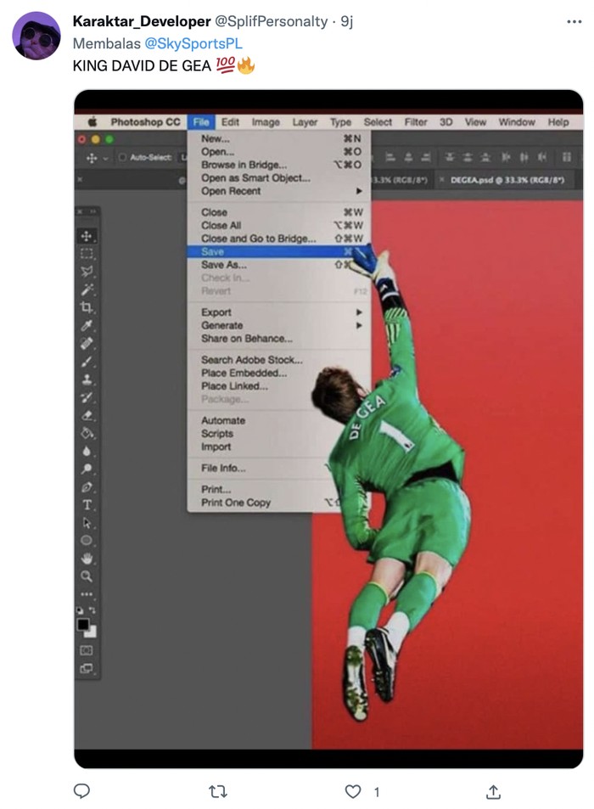Screen dimensions: 594x809
Task: Retweet this post
Action: [217, 791]
